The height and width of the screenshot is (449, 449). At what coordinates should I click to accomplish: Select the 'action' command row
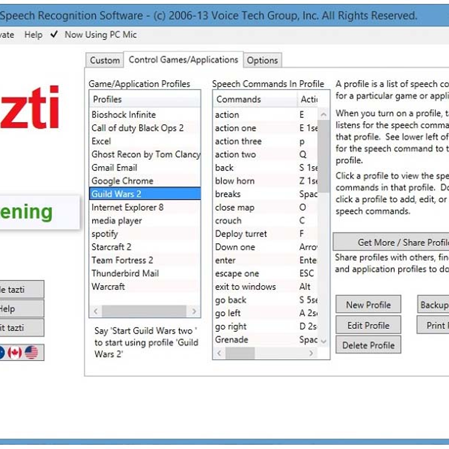(x=265, y=114)
